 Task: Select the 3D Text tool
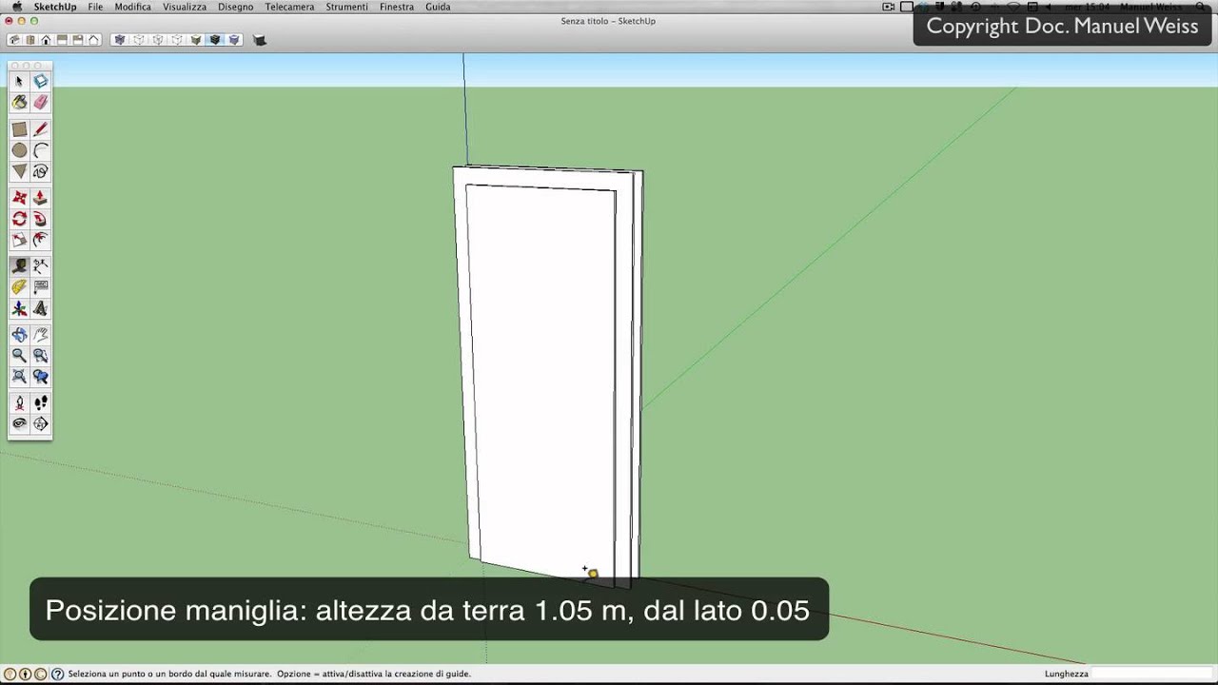coord(40,308)
